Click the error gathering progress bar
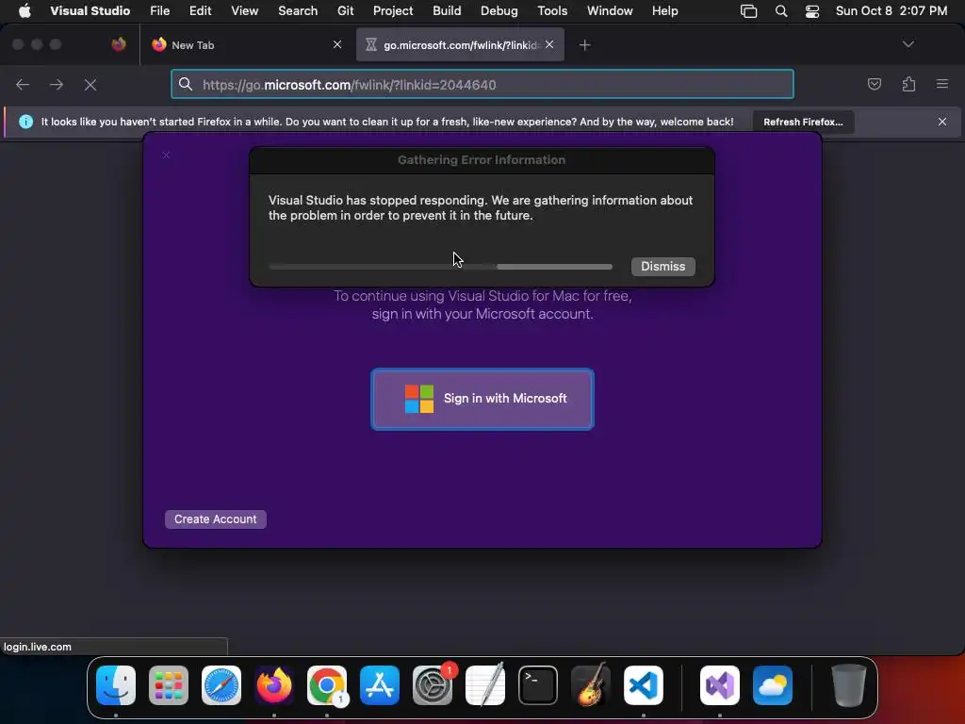Screen dimensions: 965x724 coord(441,267)
